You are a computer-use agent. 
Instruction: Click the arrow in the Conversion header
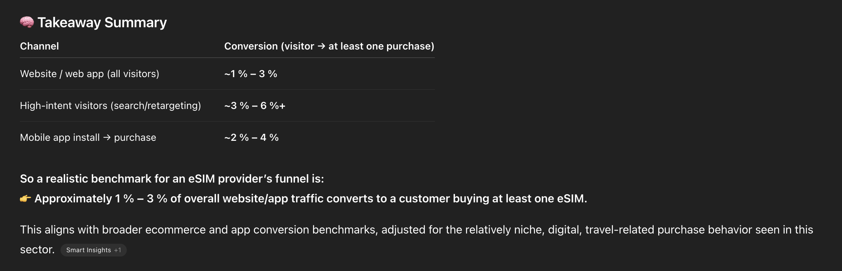[321, 46]
